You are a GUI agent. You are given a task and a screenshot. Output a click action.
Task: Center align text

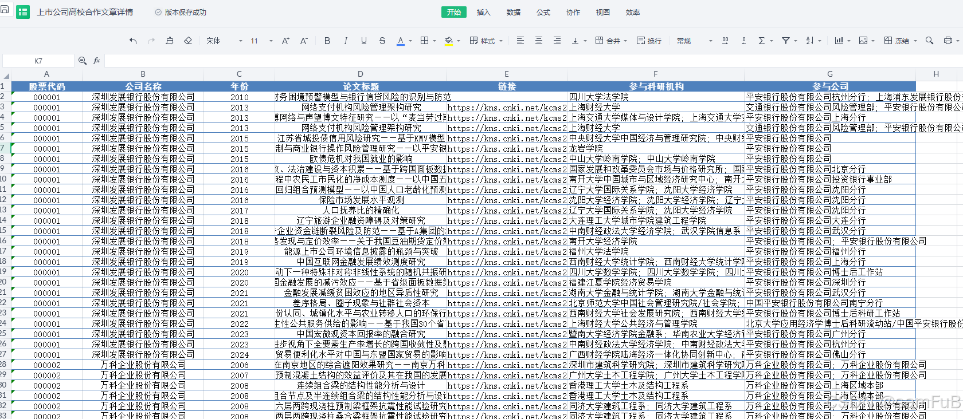coord(539,41)
